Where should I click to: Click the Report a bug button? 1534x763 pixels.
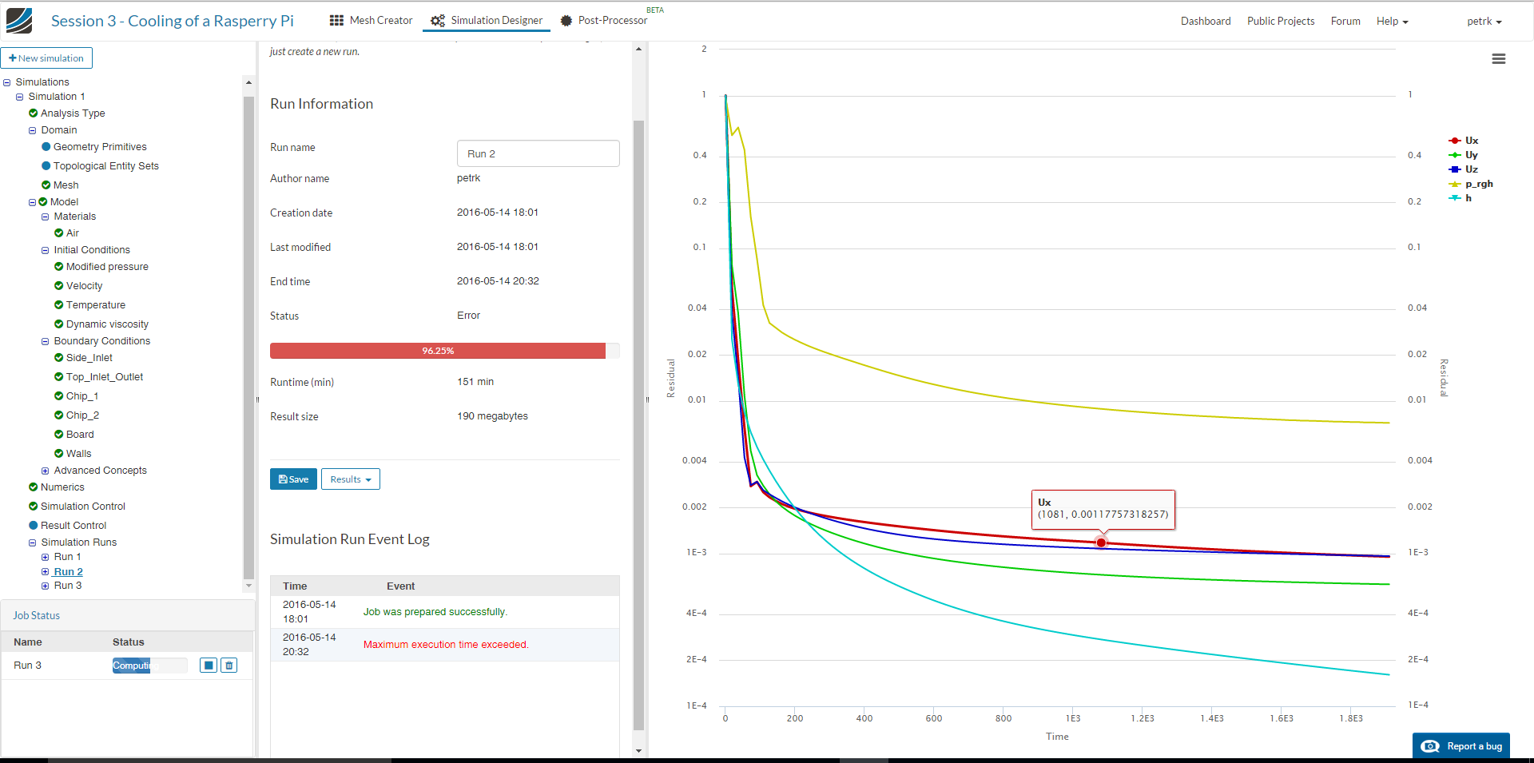(x=1461, y=746)
